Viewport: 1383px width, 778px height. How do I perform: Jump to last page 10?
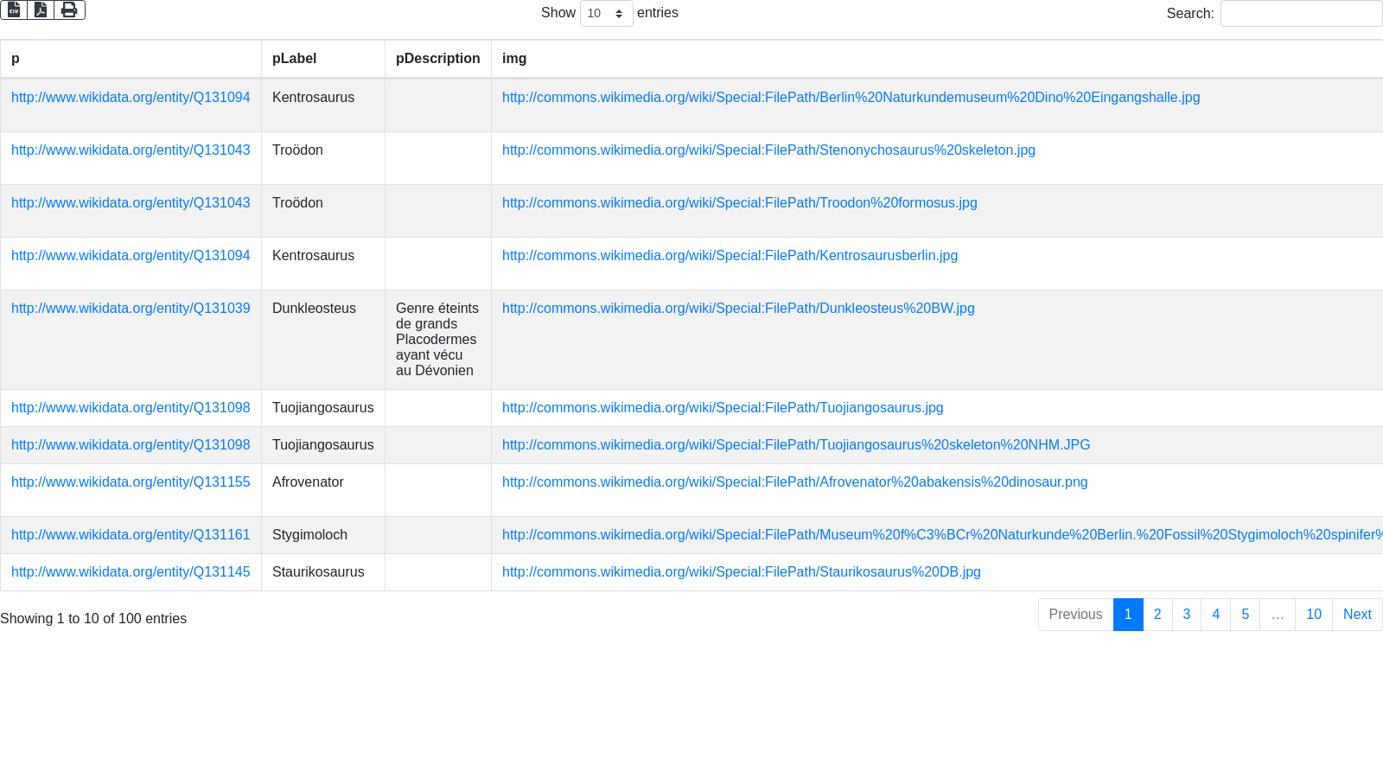[1314, 615]
